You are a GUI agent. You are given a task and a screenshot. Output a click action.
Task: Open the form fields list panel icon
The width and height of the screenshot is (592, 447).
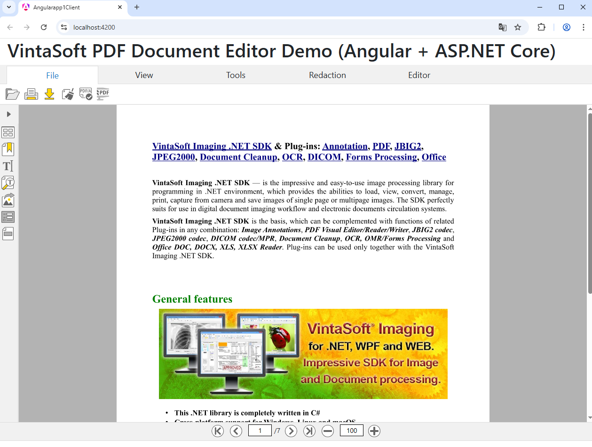(8, 217)
